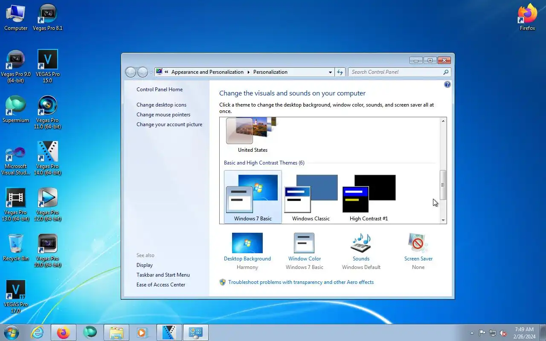This screenshot has width=546, height=341.
Task: Open Sounds settings
Action: point(361,251)
